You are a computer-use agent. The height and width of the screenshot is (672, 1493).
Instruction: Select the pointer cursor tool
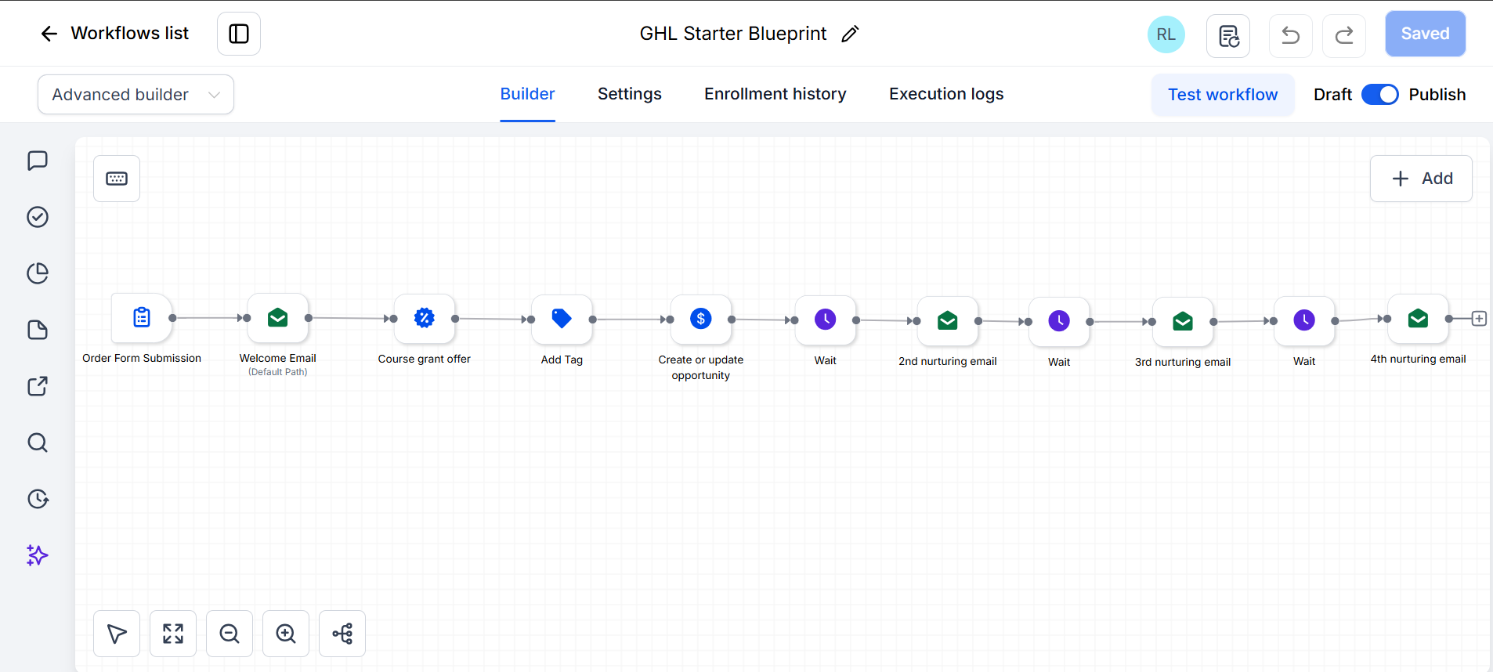[x=117, y=634]
